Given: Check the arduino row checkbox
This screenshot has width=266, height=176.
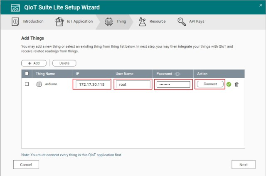Looking at the screenshot, I should [27, 84].
